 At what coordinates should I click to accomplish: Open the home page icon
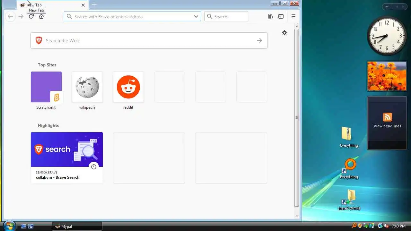tap(41, 16)
